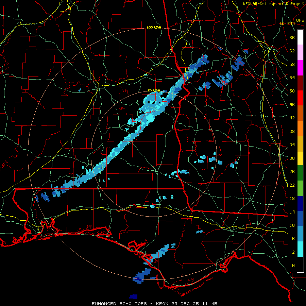Click the '18' legend scale label

292,199
